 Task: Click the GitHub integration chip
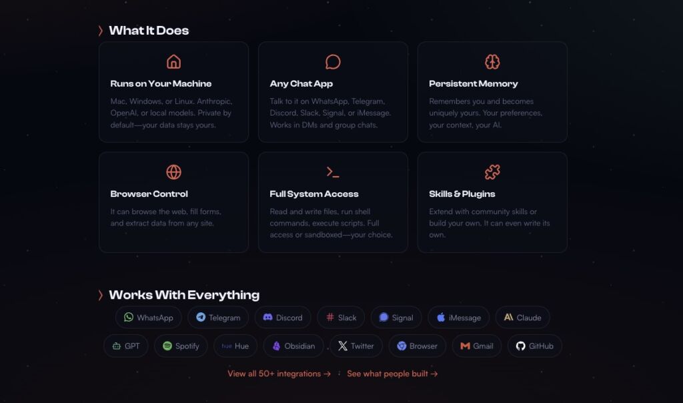click(534, 346)
